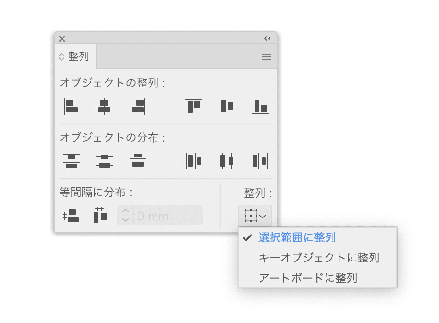Screen dimensions: 439x323
Task: Open the 整列 (Align To) dropdown
Action: point(255,215)
